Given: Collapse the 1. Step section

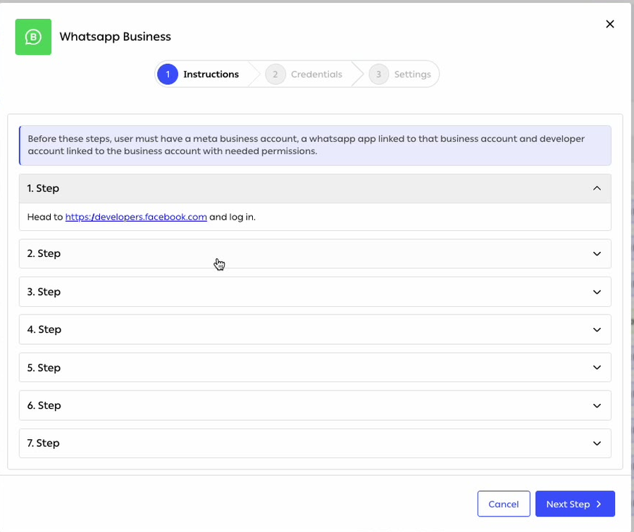Looking at the screenshot, I should pyautogui.click(x=315, y=189).
